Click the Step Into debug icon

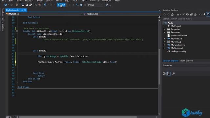pos(77,5)
